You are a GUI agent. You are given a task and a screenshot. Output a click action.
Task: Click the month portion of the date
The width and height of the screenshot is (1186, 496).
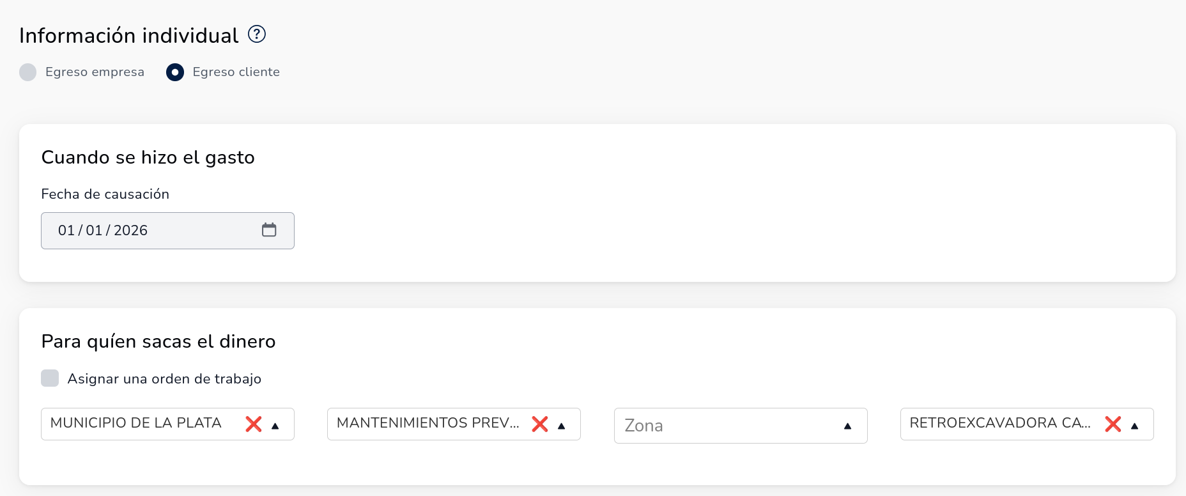(94, 230)
